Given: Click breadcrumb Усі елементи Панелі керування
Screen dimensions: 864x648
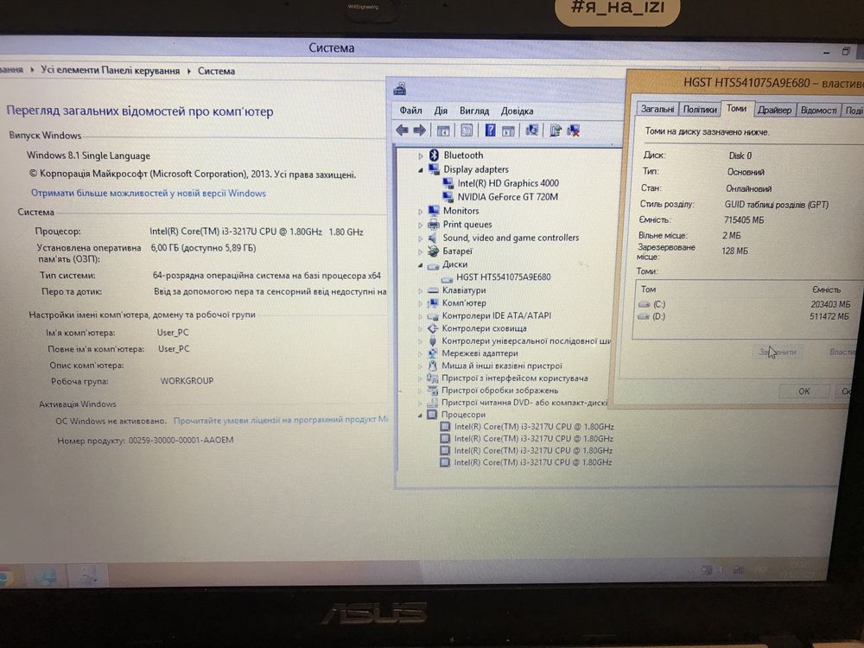Looking at the screenshot, I should [111, 71].
